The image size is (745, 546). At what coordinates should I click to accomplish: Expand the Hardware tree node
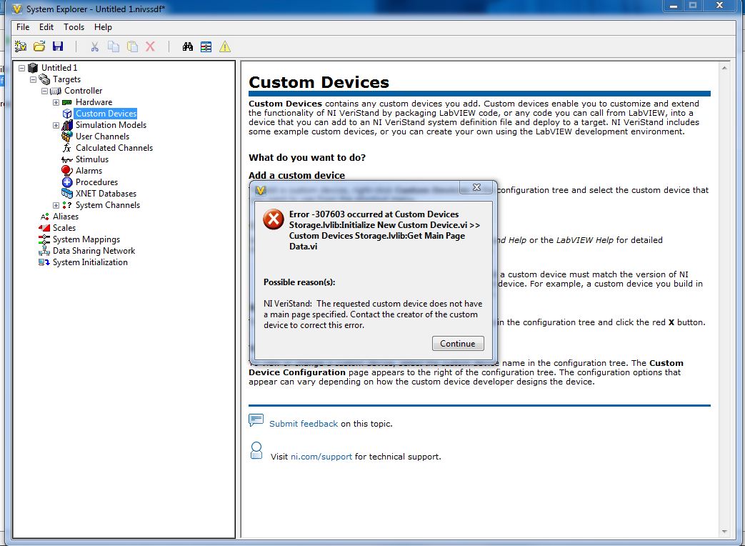(x=56, y=102)
